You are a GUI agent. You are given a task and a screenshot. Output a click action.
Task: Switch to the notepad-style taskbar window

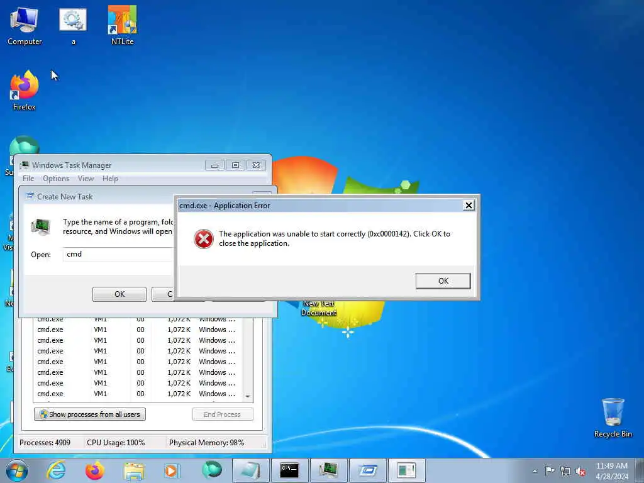pyautogui.click(x=250, y=470)
